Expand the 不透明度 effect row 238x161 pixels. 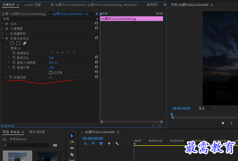pyautogui.click(x=3, y=28)
